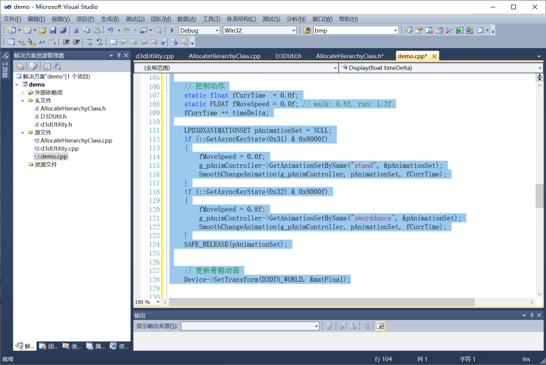Open the 文件(F) menu

(x=12, y=19)
